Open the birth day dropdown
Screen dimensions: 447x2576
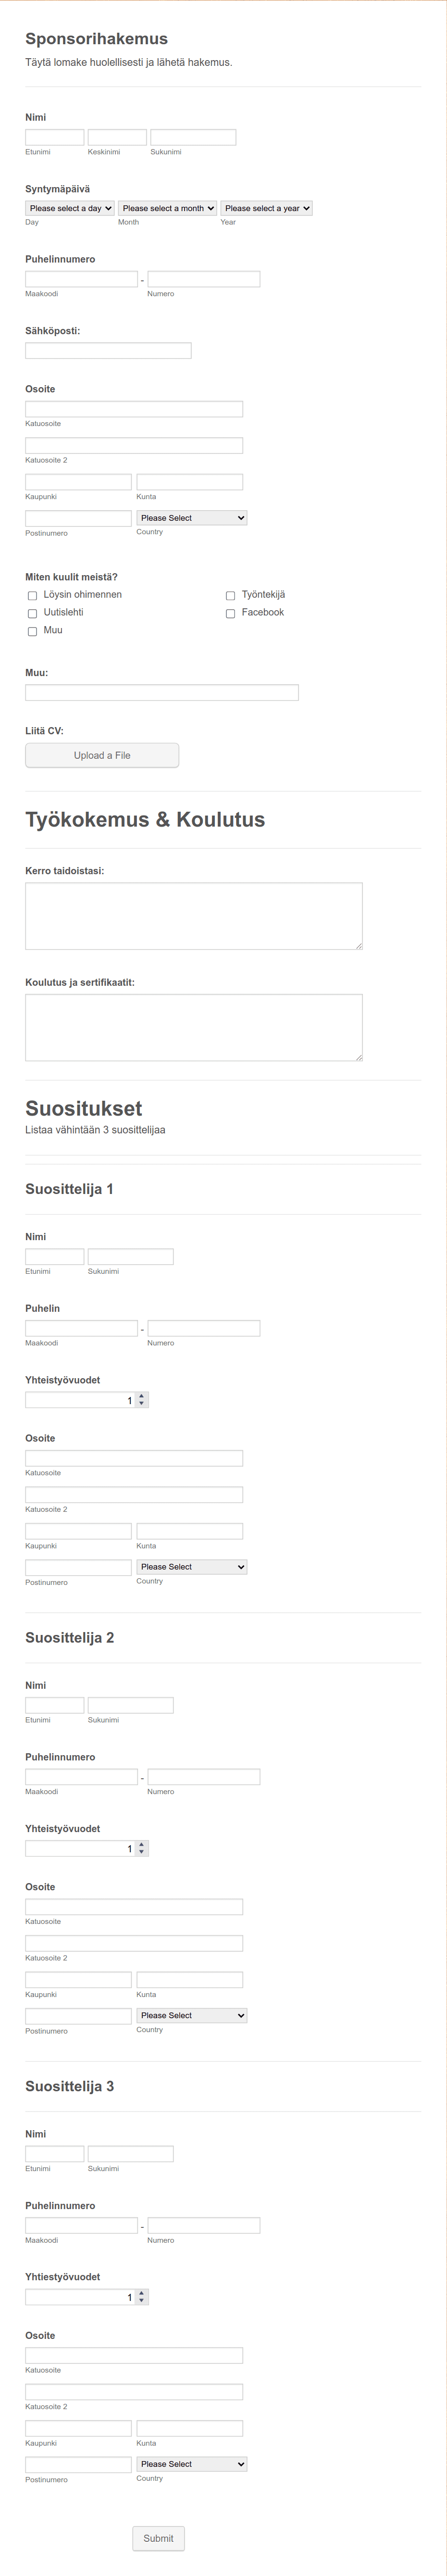pos(70,208)
